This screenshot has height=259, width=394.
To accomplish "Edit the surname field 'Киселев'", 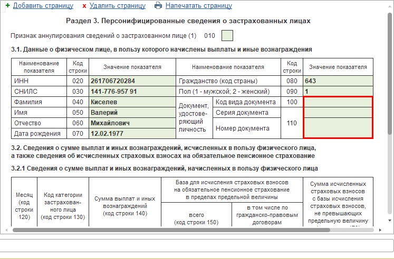I will click(x=132, y=102).
